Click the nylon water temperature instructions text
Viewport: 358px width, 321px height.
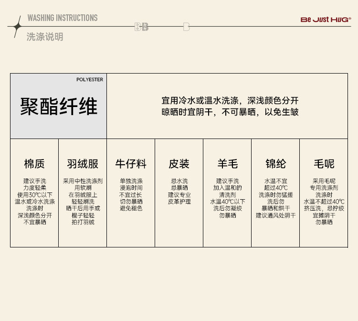coord(275,198)
